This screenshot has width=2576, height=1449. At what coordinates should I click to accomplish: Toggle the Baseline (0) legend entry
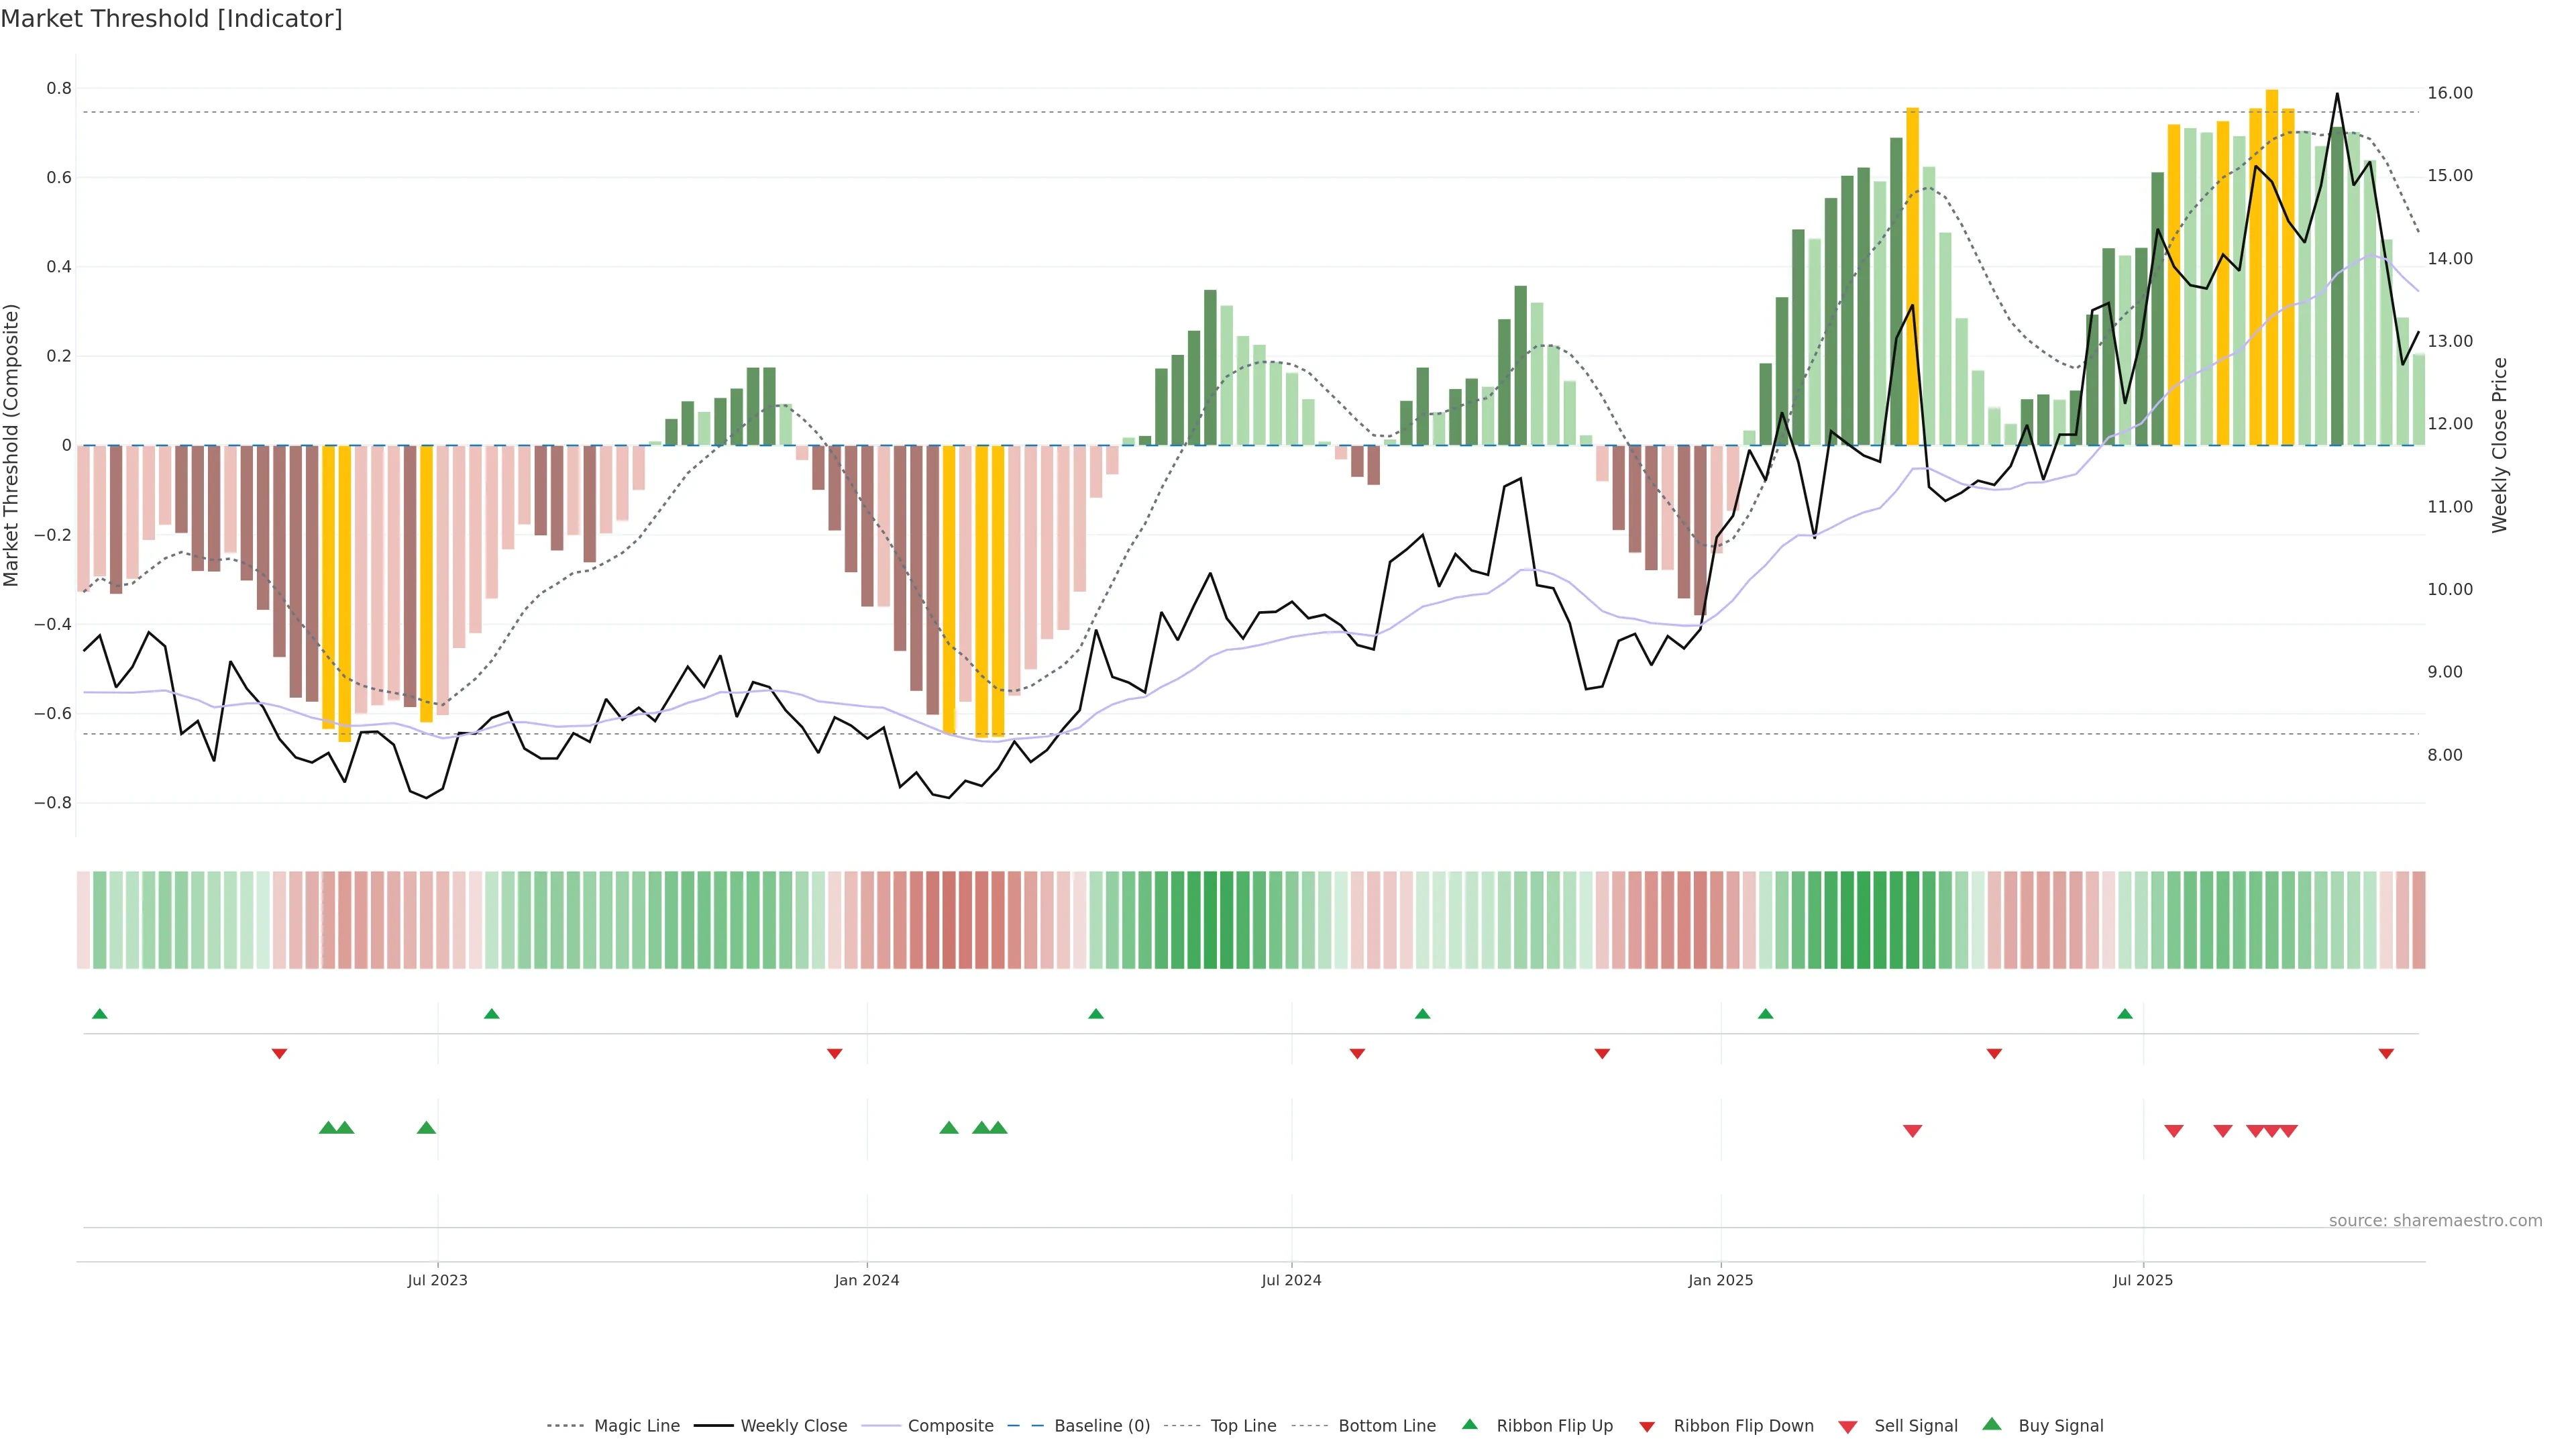1101,1426
